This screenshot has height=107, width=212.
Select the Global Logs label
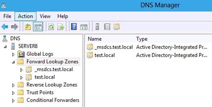tap(40, 54)
